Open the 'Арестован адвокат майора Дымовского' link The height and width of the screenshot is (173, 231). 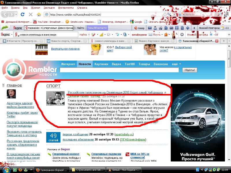pos(20,105)
